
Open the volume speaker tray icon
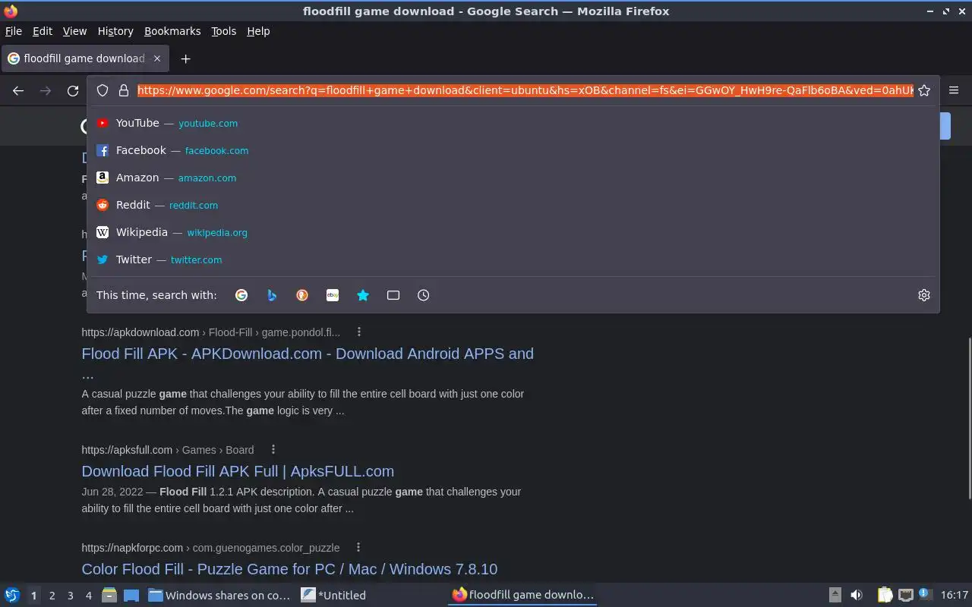(857, 595)
